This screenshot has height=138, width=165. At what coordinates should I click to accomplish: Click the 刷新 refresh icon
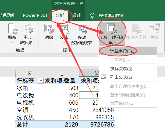pos(13,29)
